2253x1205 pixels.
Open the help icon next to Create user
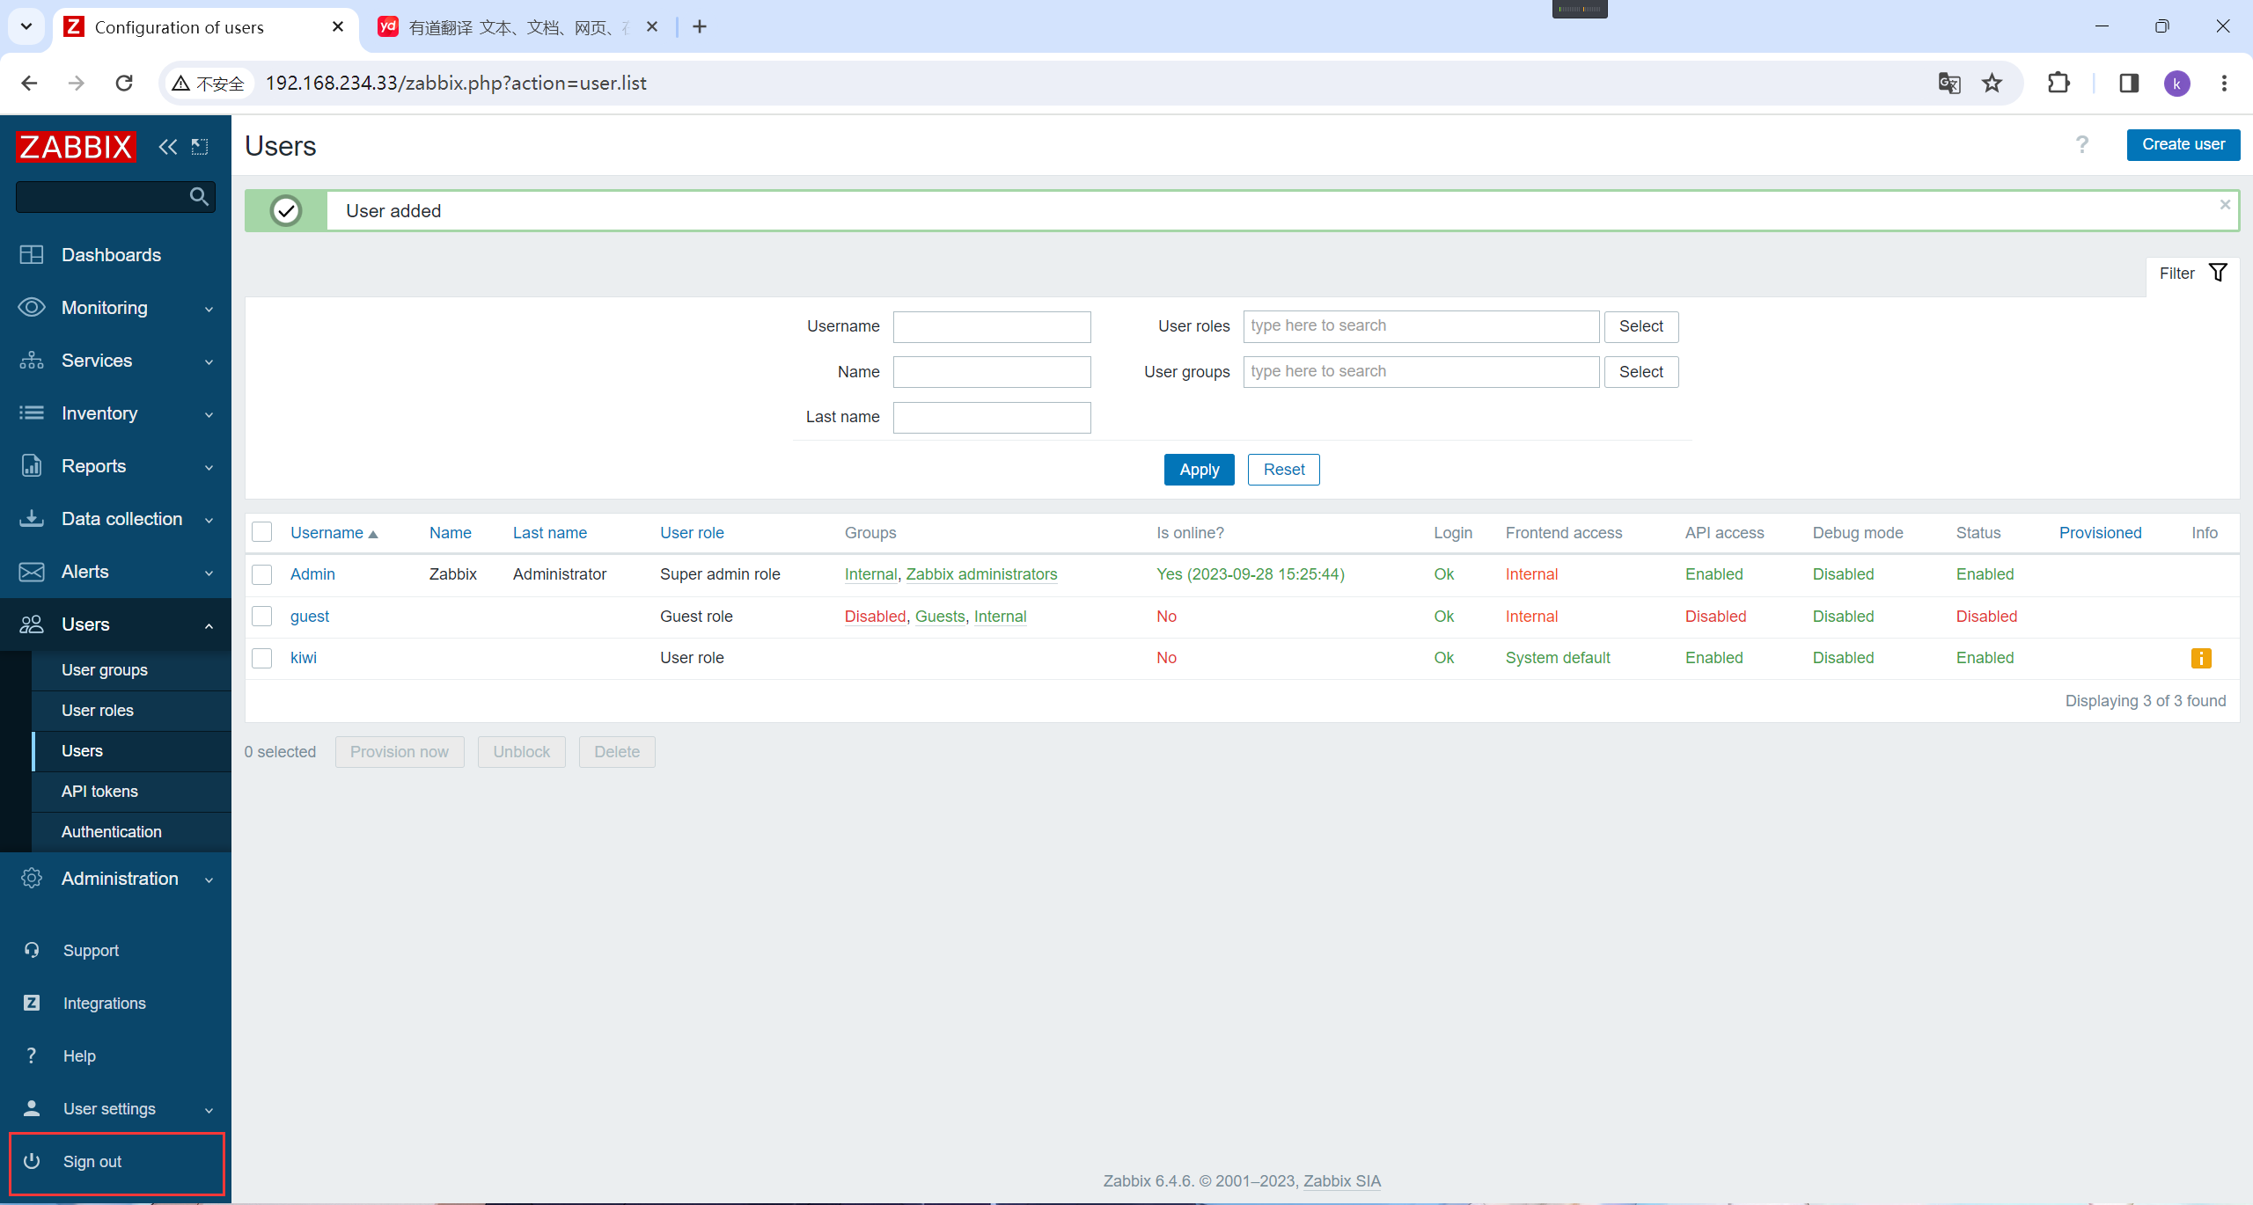(x=2082, y=144)
